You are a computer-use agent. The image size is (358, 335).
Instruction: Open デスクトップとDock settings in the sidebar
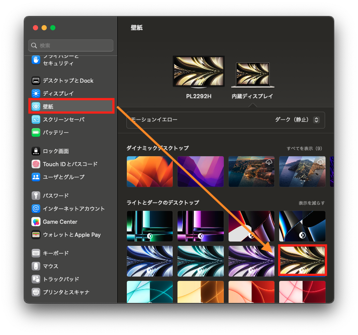click(x=62, y=81)
